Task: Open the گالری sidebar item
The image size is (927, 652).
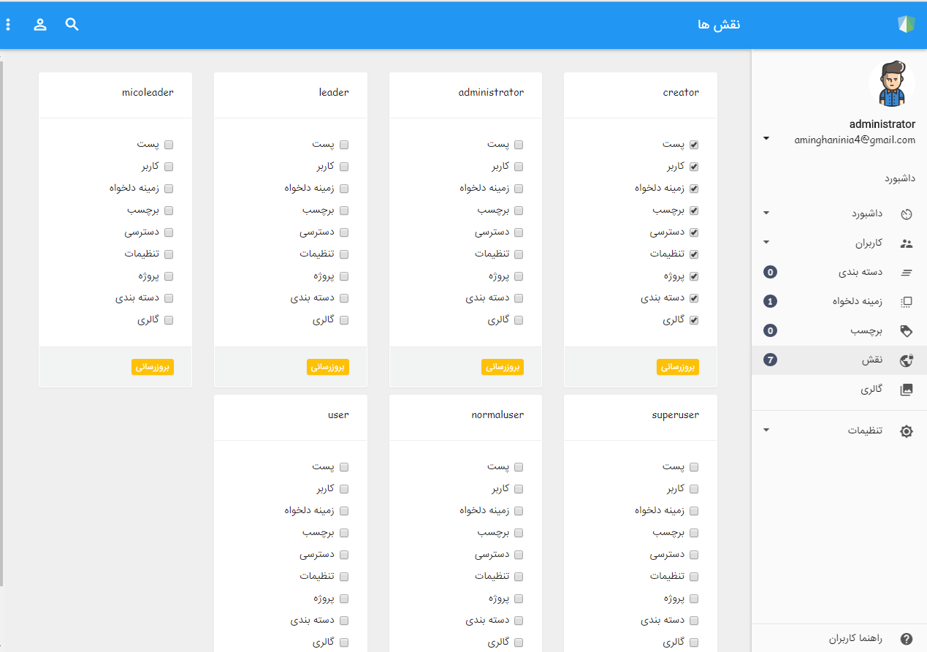Action: (x=839, y=390)
